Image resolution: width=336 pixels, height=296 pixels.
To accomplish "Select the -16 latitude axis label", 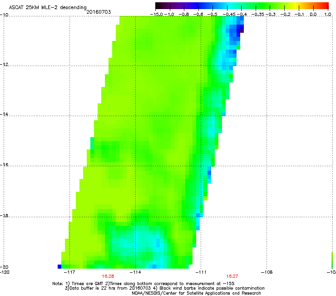I will point(4,165).
